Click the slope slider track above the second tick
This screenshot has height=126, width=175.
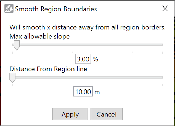(72, 45)
